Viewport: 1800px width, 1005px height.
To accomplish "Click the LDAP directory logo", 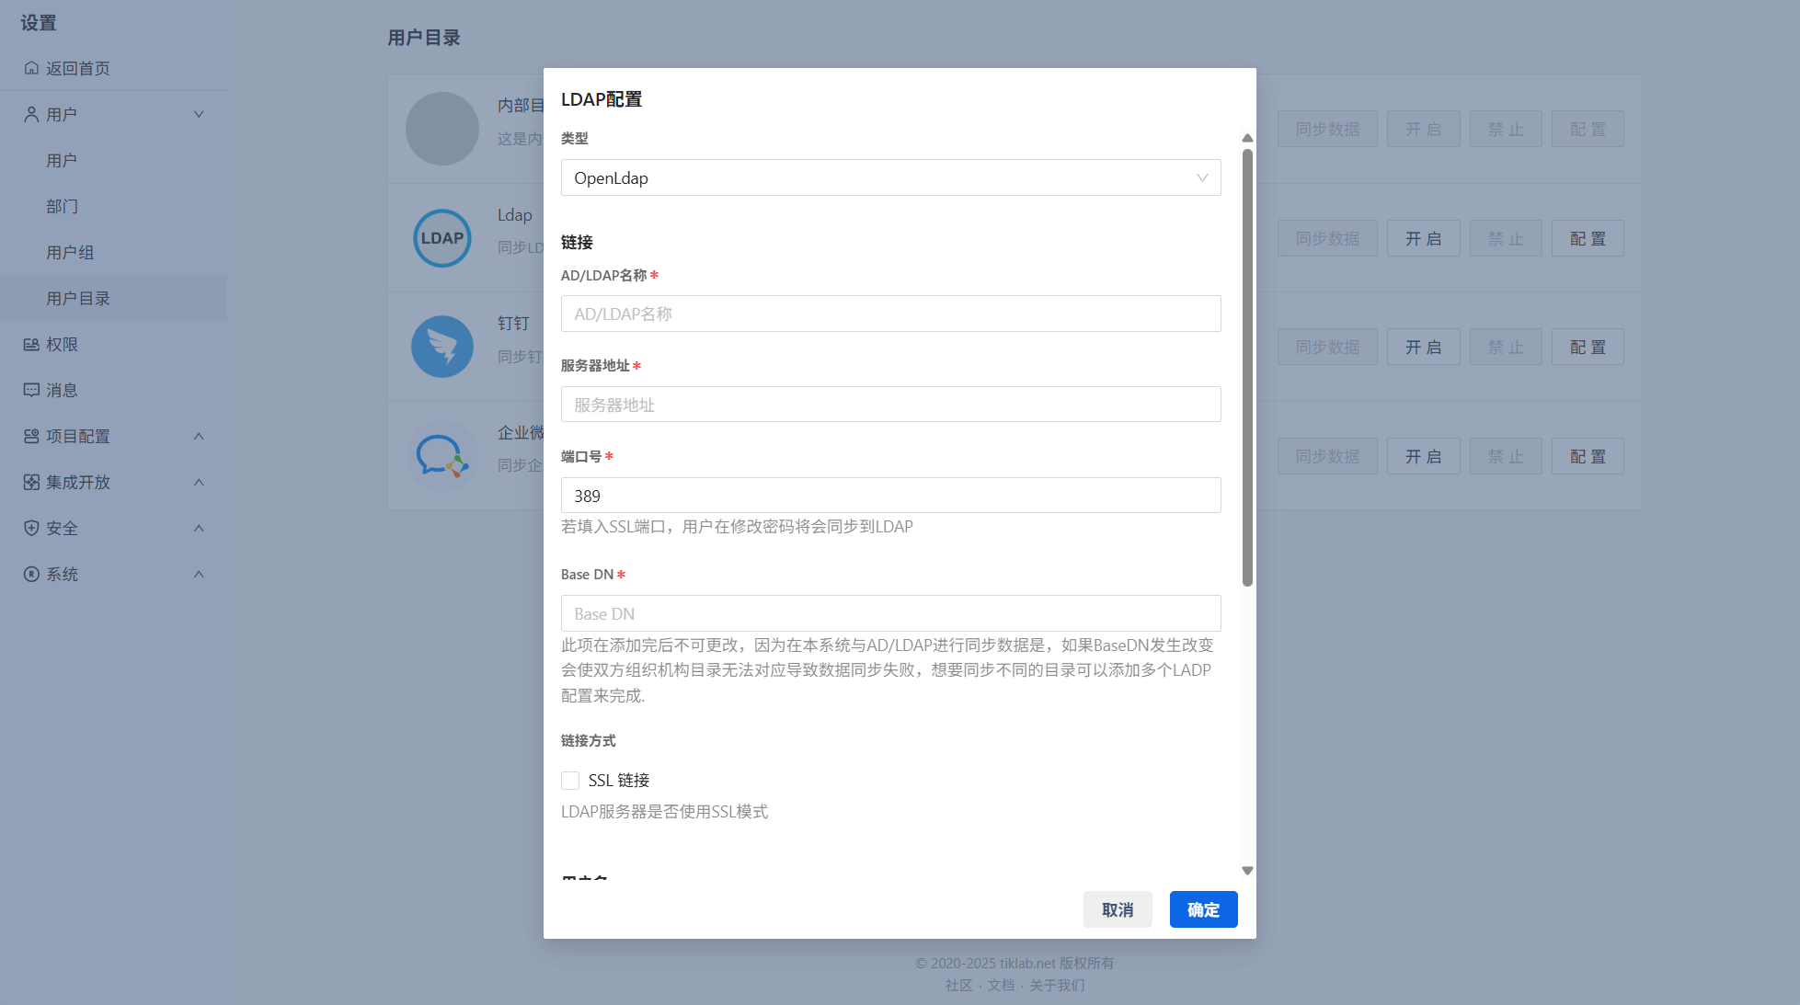I will click(x=442, y=238).
